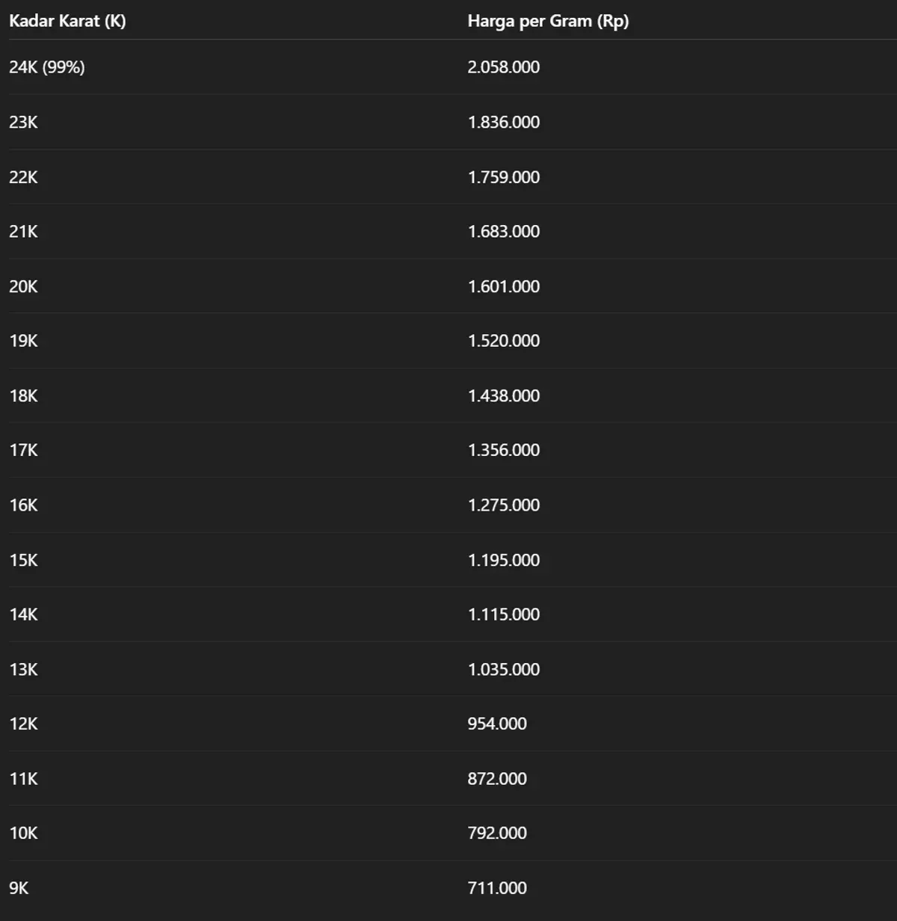This screenshot has width=897, height=921.
Task: Click the 872.000 price value
Action: pyautogui.click(x=497, y=779)
